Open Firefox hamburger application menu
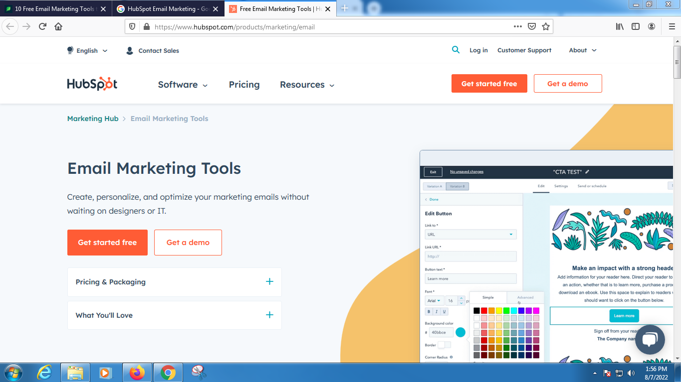The height and width of the screenshot is (382, 681). pos(672,26)
